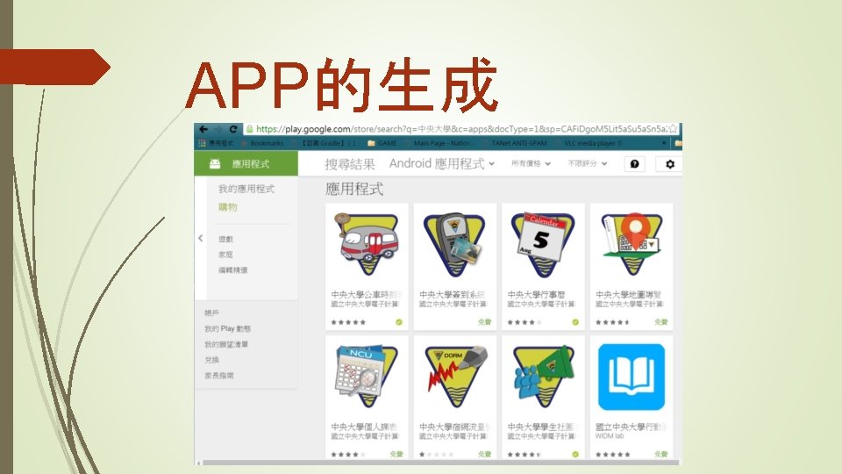
Task: Click WIDM lab developer name
Action: pyautogui.click(x=610, y=436)
